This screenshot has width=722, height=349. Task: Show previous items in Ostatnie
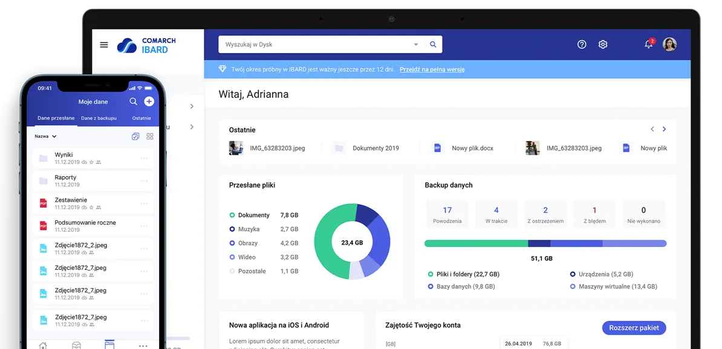tap(652, 129)
